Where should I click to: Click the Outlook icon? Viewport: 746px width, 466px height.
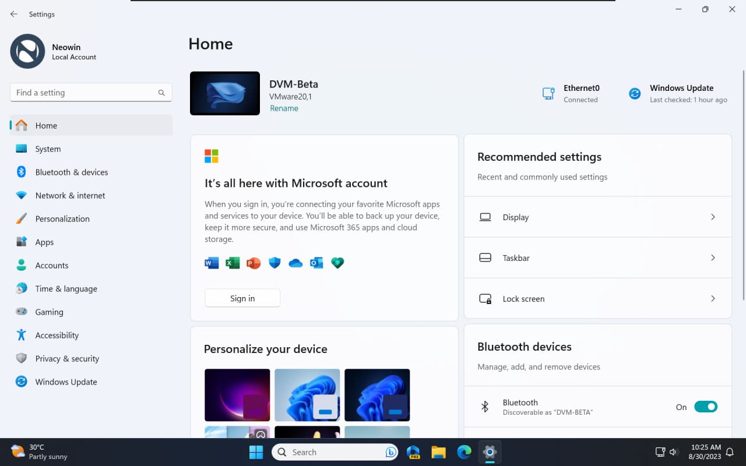point(316,263)
